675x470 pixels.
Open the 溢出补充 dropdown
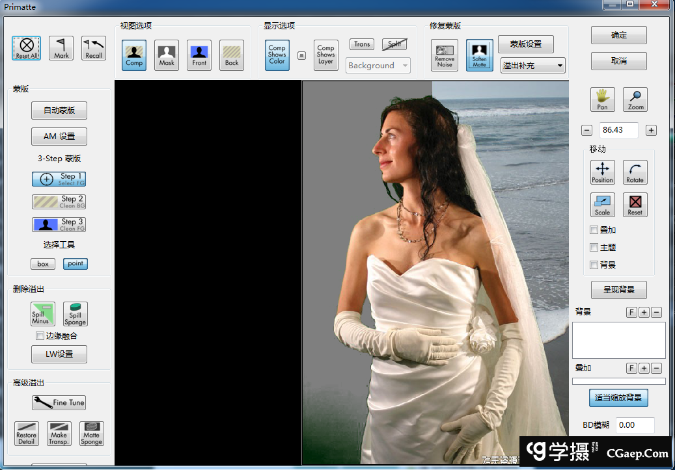(532, 66)
